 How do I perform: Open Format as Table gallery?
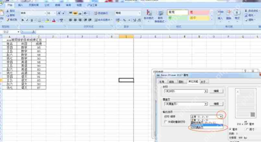pyautogui.click(x=160, y=16)
